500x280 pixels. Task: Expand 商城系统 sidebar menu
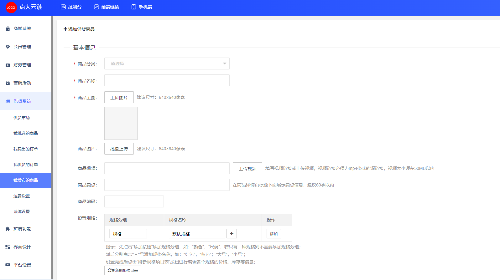click(x=26, y=29)
